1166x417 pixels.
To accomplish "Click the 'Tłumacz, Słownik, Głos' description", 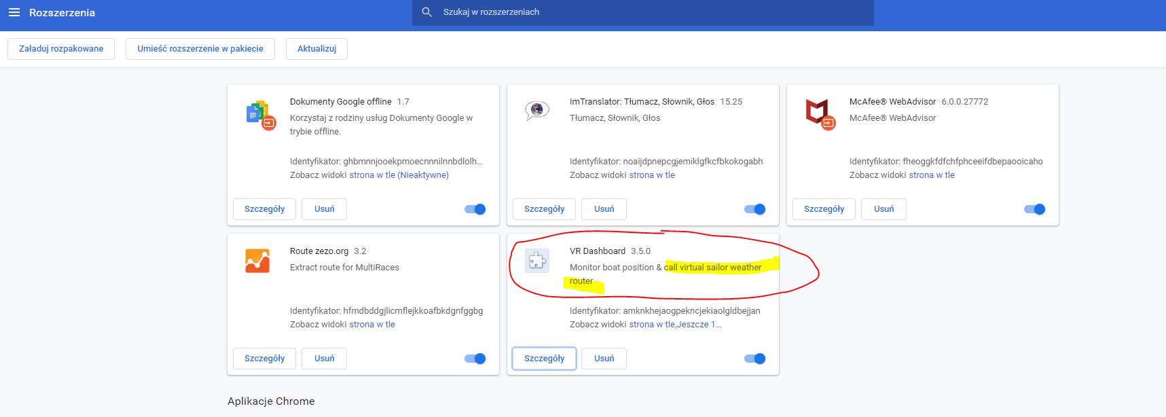I will tap(615, 118).
